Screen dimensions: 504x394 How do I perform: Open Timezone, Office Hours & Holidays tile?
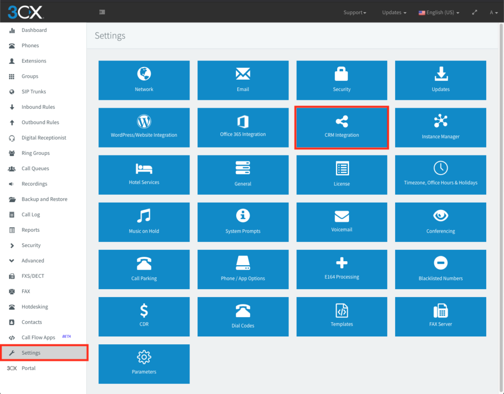click(441, 175)
